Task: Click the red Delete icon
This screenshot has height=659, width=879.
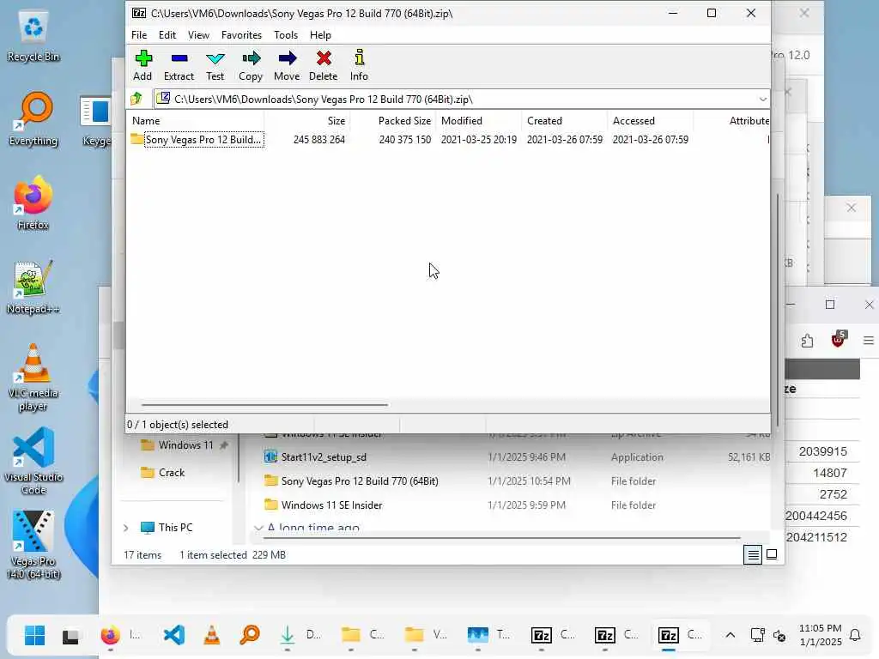Action: click(x=324, y=65)
